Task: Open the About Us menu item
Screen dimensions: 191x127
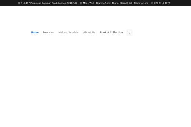Action: pos(89,32)
